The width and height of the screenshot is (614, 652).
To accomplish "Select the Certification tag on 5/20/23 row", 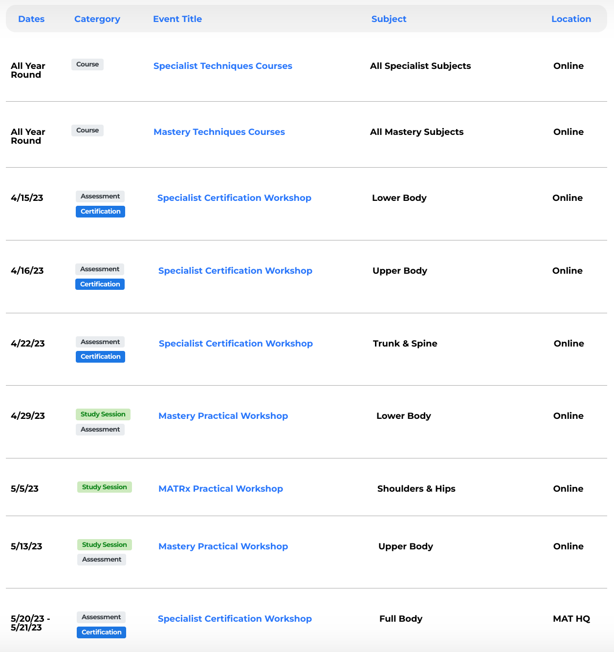I will [102, 632].
